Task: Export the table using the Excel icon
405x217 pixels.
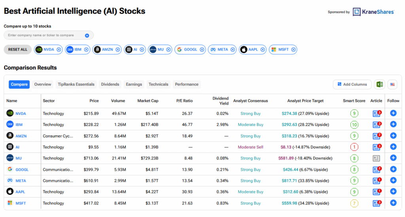Action: coord(379,84)
